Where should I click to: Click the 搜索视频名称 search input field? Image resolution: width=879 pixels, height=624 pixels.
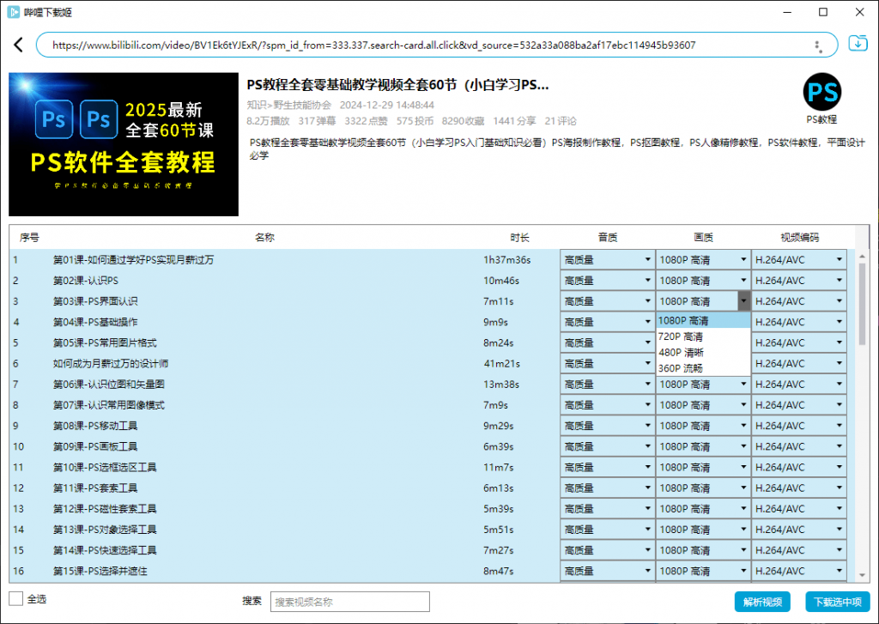click(349, 602)
